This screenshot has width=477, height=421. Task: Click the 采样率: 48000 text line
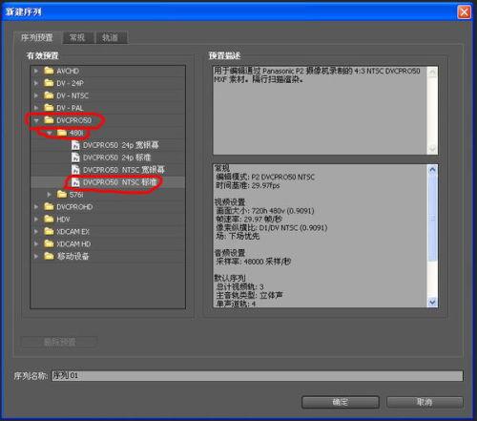[x=254, y=262]
